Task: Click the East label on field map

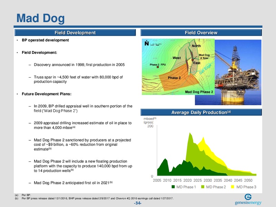Action: point(197,63)
